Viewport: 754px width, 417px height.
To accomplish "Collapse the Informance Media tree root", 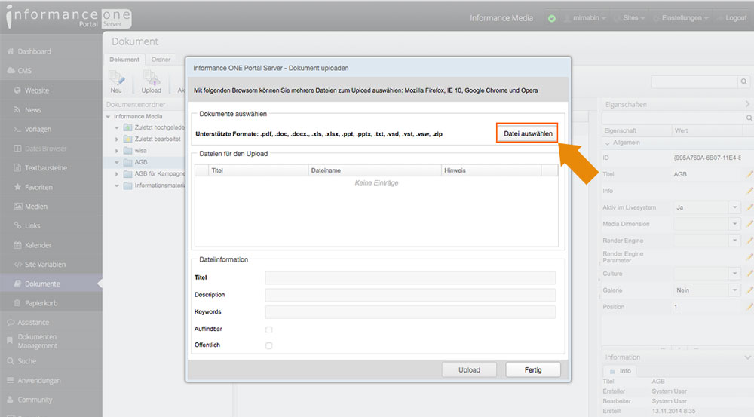I will coord(108,116).
